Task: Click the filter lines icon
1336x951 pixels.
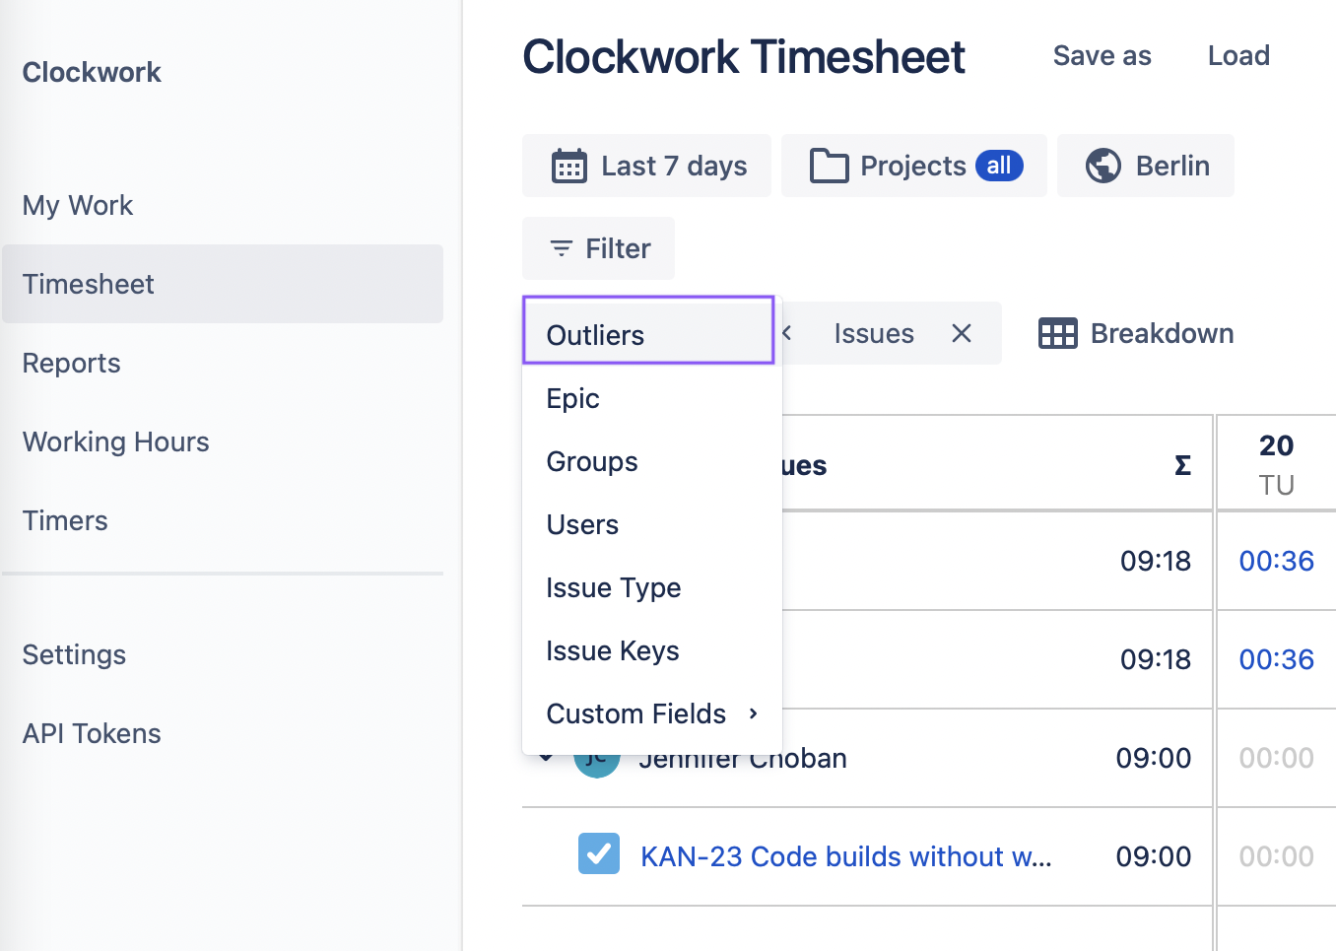Action: tap(562, 248)
